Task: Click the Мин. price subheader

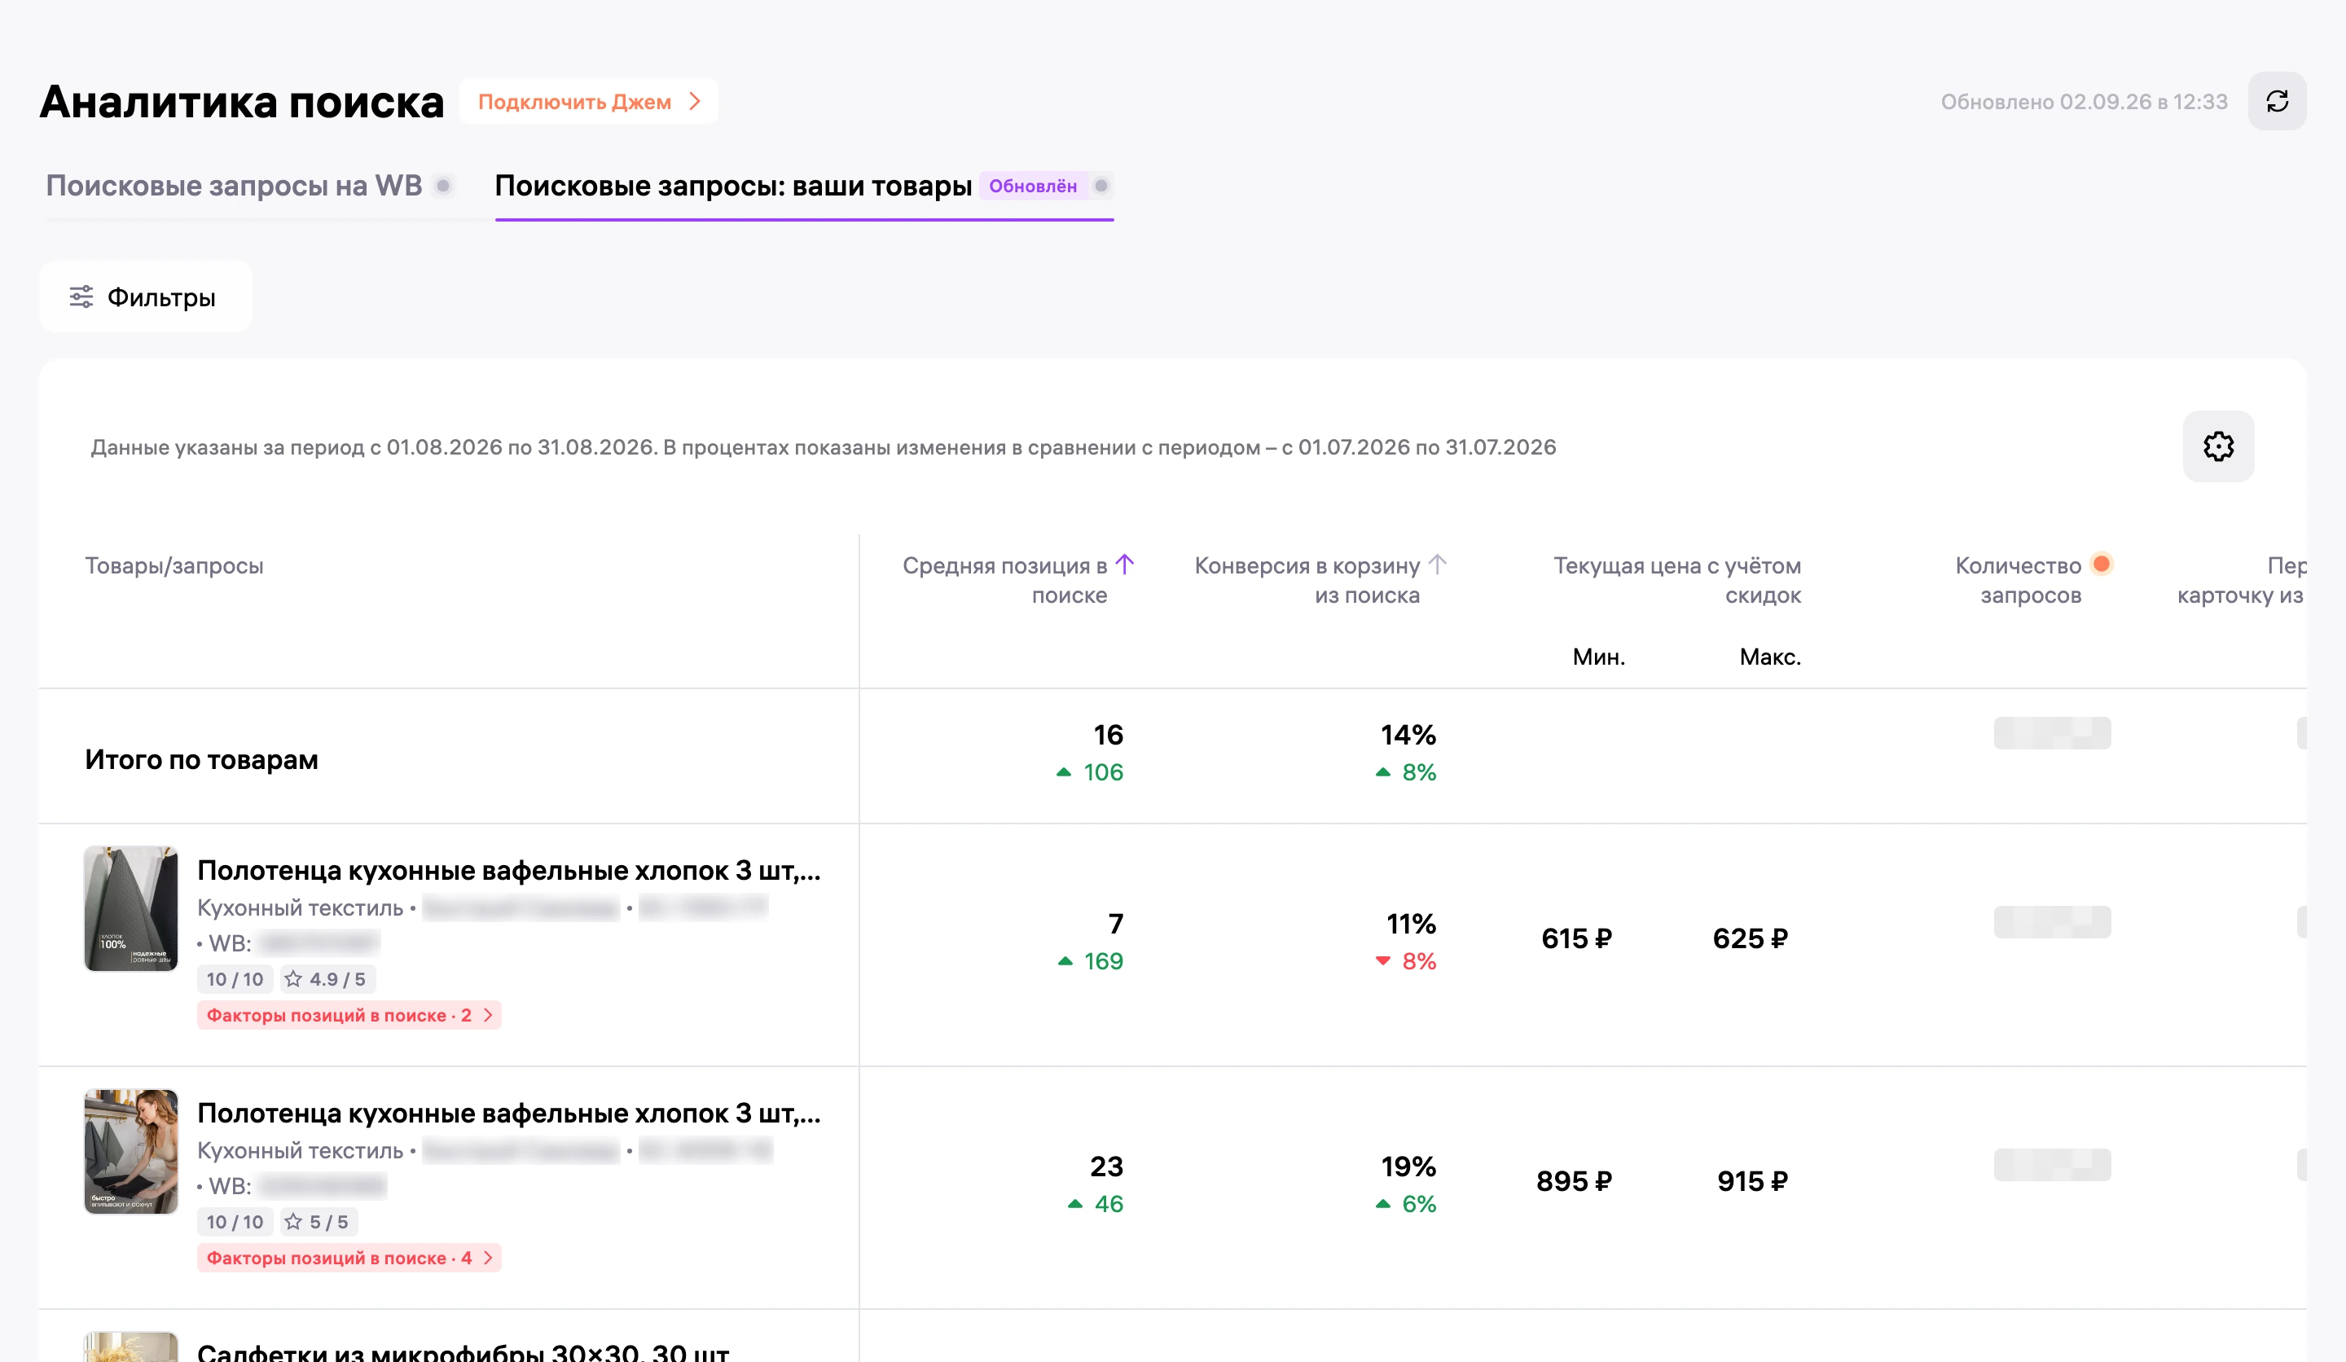Action: [1598, 657]
